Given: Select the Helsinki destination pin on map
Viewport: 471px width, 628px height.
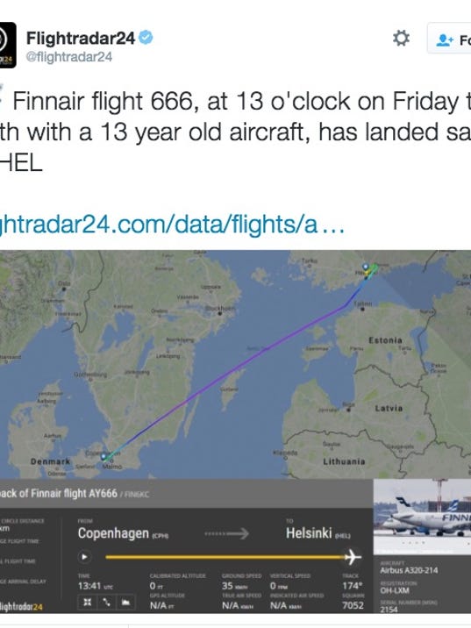Looking at the screenshot, I should 365,268.
